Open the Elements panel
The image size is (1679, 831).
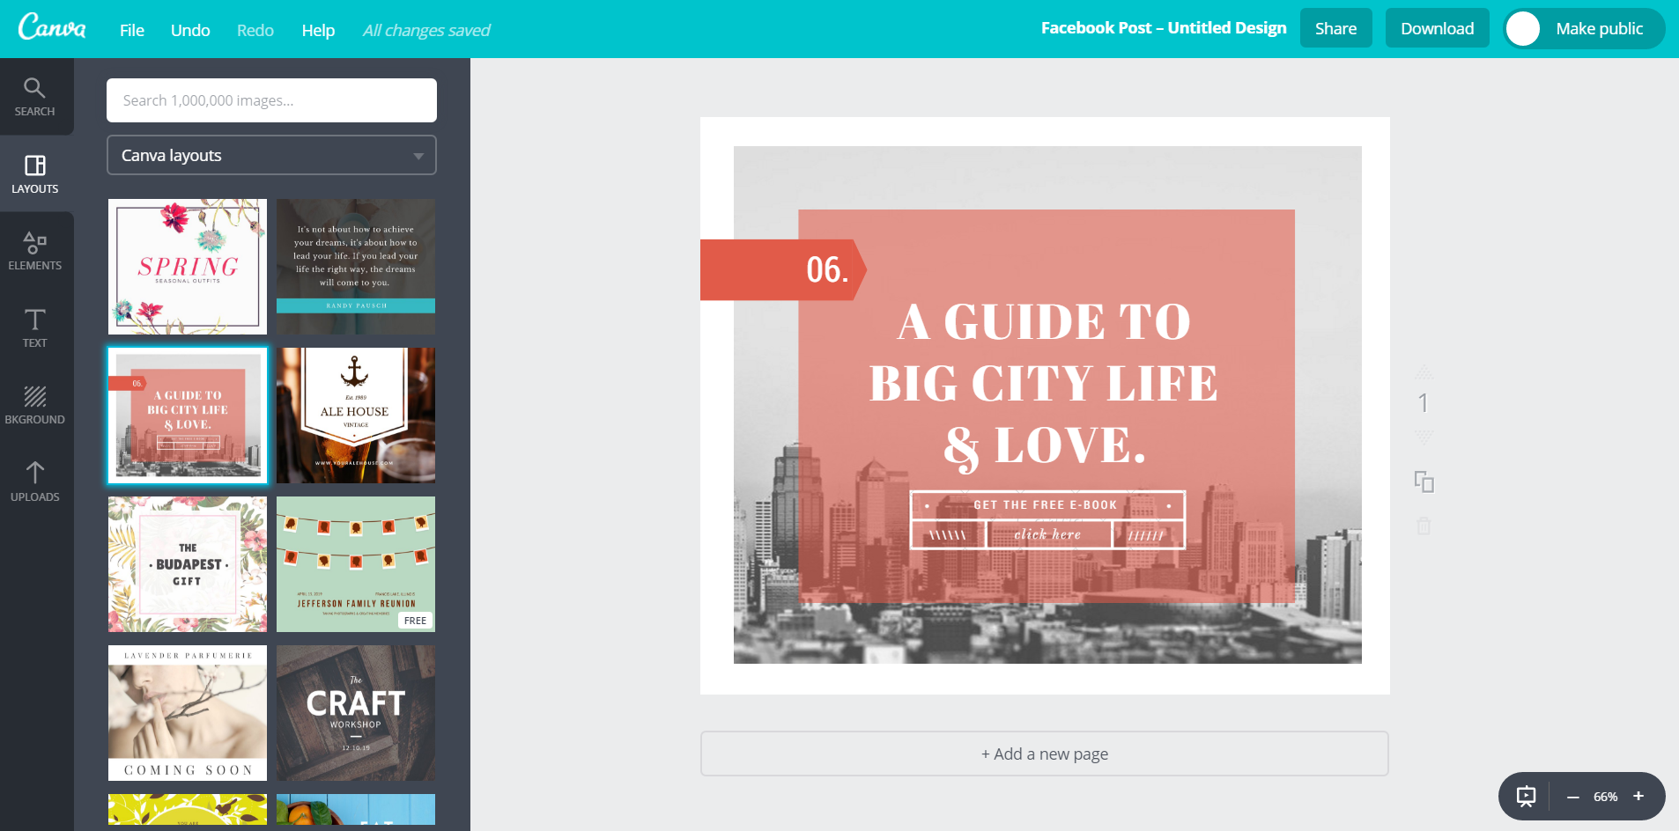pos(35,249)
